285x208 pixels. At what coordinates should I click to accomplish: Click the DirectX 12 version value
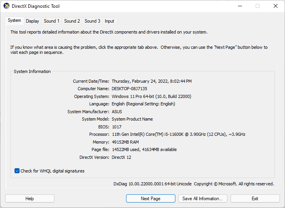[121, 157]
